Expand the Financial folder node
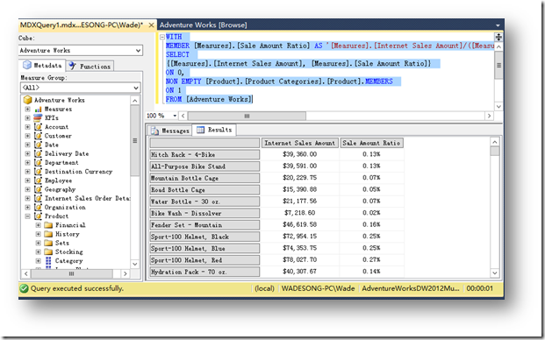This screenshot has width=545, height=340. [x=39, y=225]
